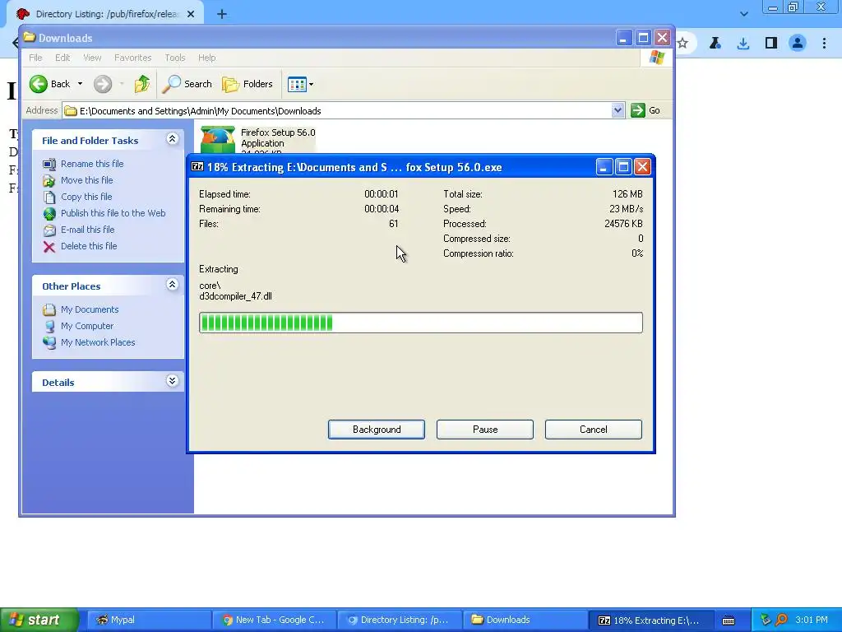Viewport: 842px width, 632px height.
Task: Click Move this file
Action: [x=86, y=180]
